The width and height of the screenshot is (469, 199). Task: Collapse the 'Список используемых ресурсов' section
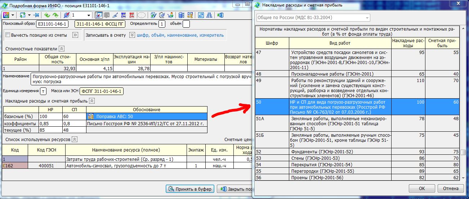point(74,139)
